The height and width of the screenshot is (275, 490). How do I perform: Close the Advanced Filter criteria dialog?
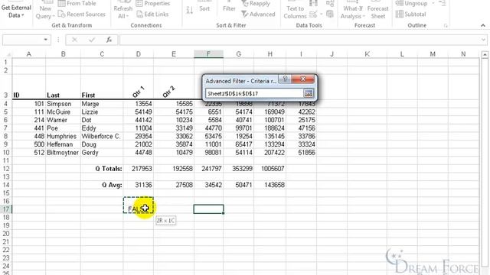[x=303, y=79]
